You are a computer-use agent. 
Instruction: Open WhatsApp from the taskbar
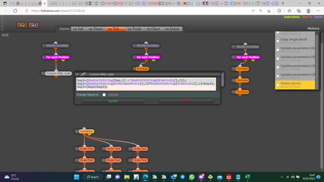pyautogui.click(x=192, y=177)
